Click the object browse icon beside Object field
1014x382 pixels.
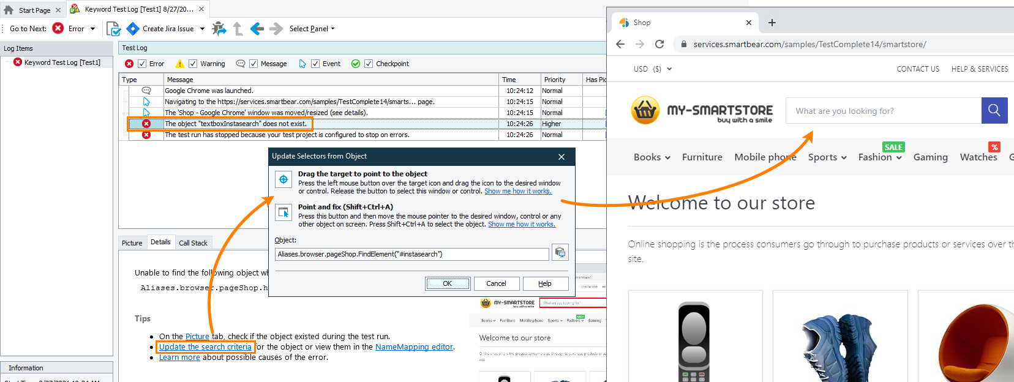click(560, 252)
